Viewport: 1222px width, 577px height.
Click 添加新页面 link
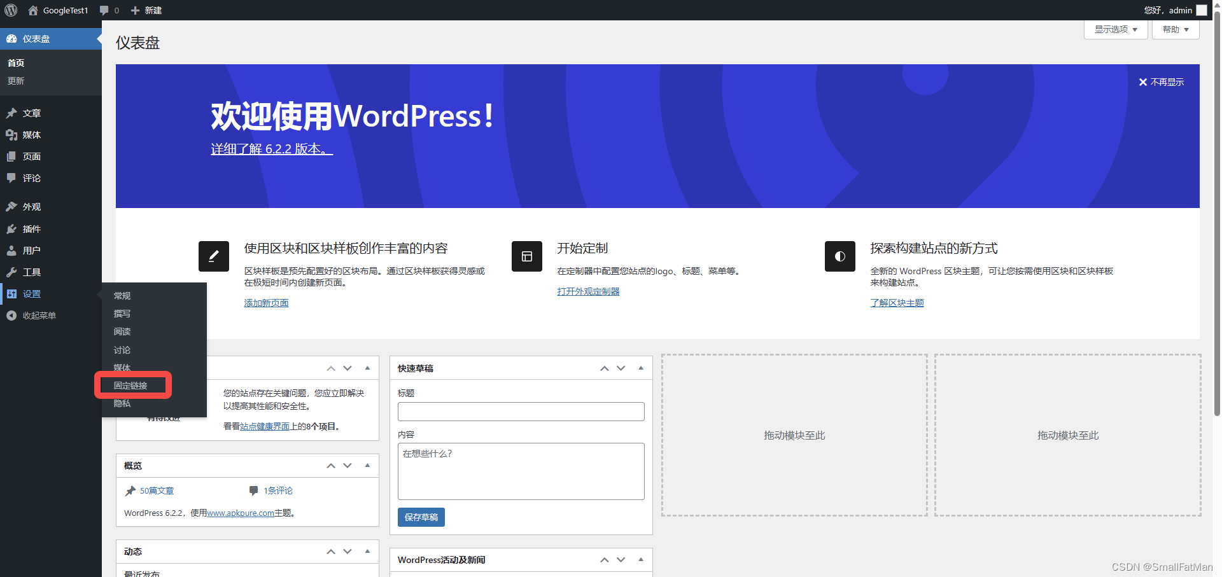click(x=266, y=303)
